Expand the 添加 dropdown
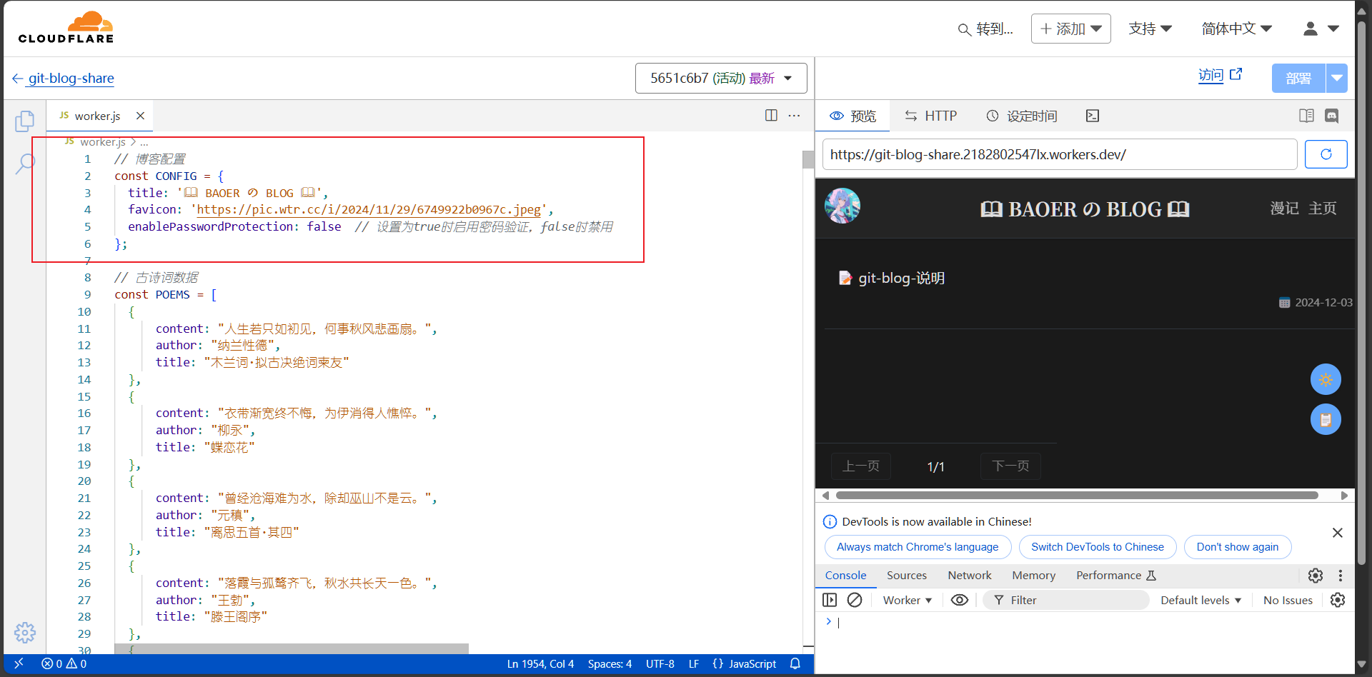 1070,29
